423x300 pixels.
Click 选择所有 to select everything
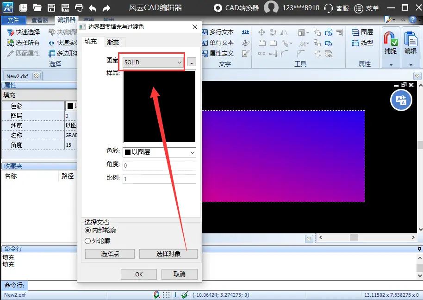(23, 43)
